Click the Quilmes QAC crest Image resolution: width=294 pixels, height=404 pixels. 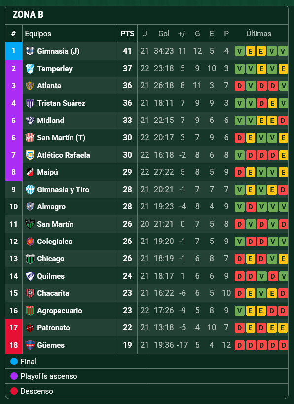[30, 276]
